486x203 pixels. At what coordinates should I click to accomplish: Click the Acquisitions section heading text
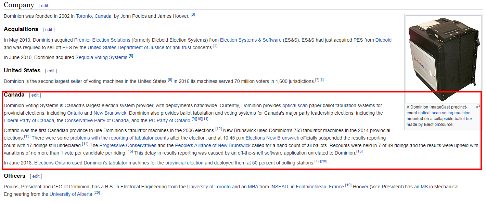(x=21, y=29)
